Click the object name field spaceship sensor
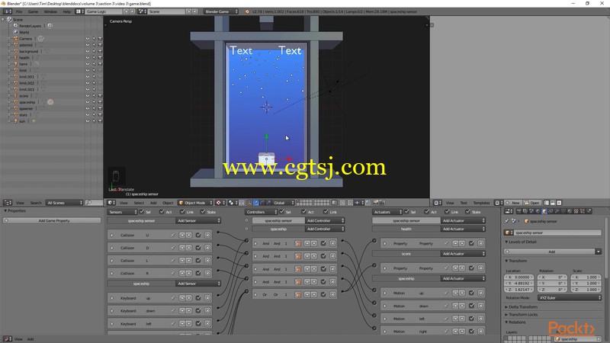 coord(557,232)
